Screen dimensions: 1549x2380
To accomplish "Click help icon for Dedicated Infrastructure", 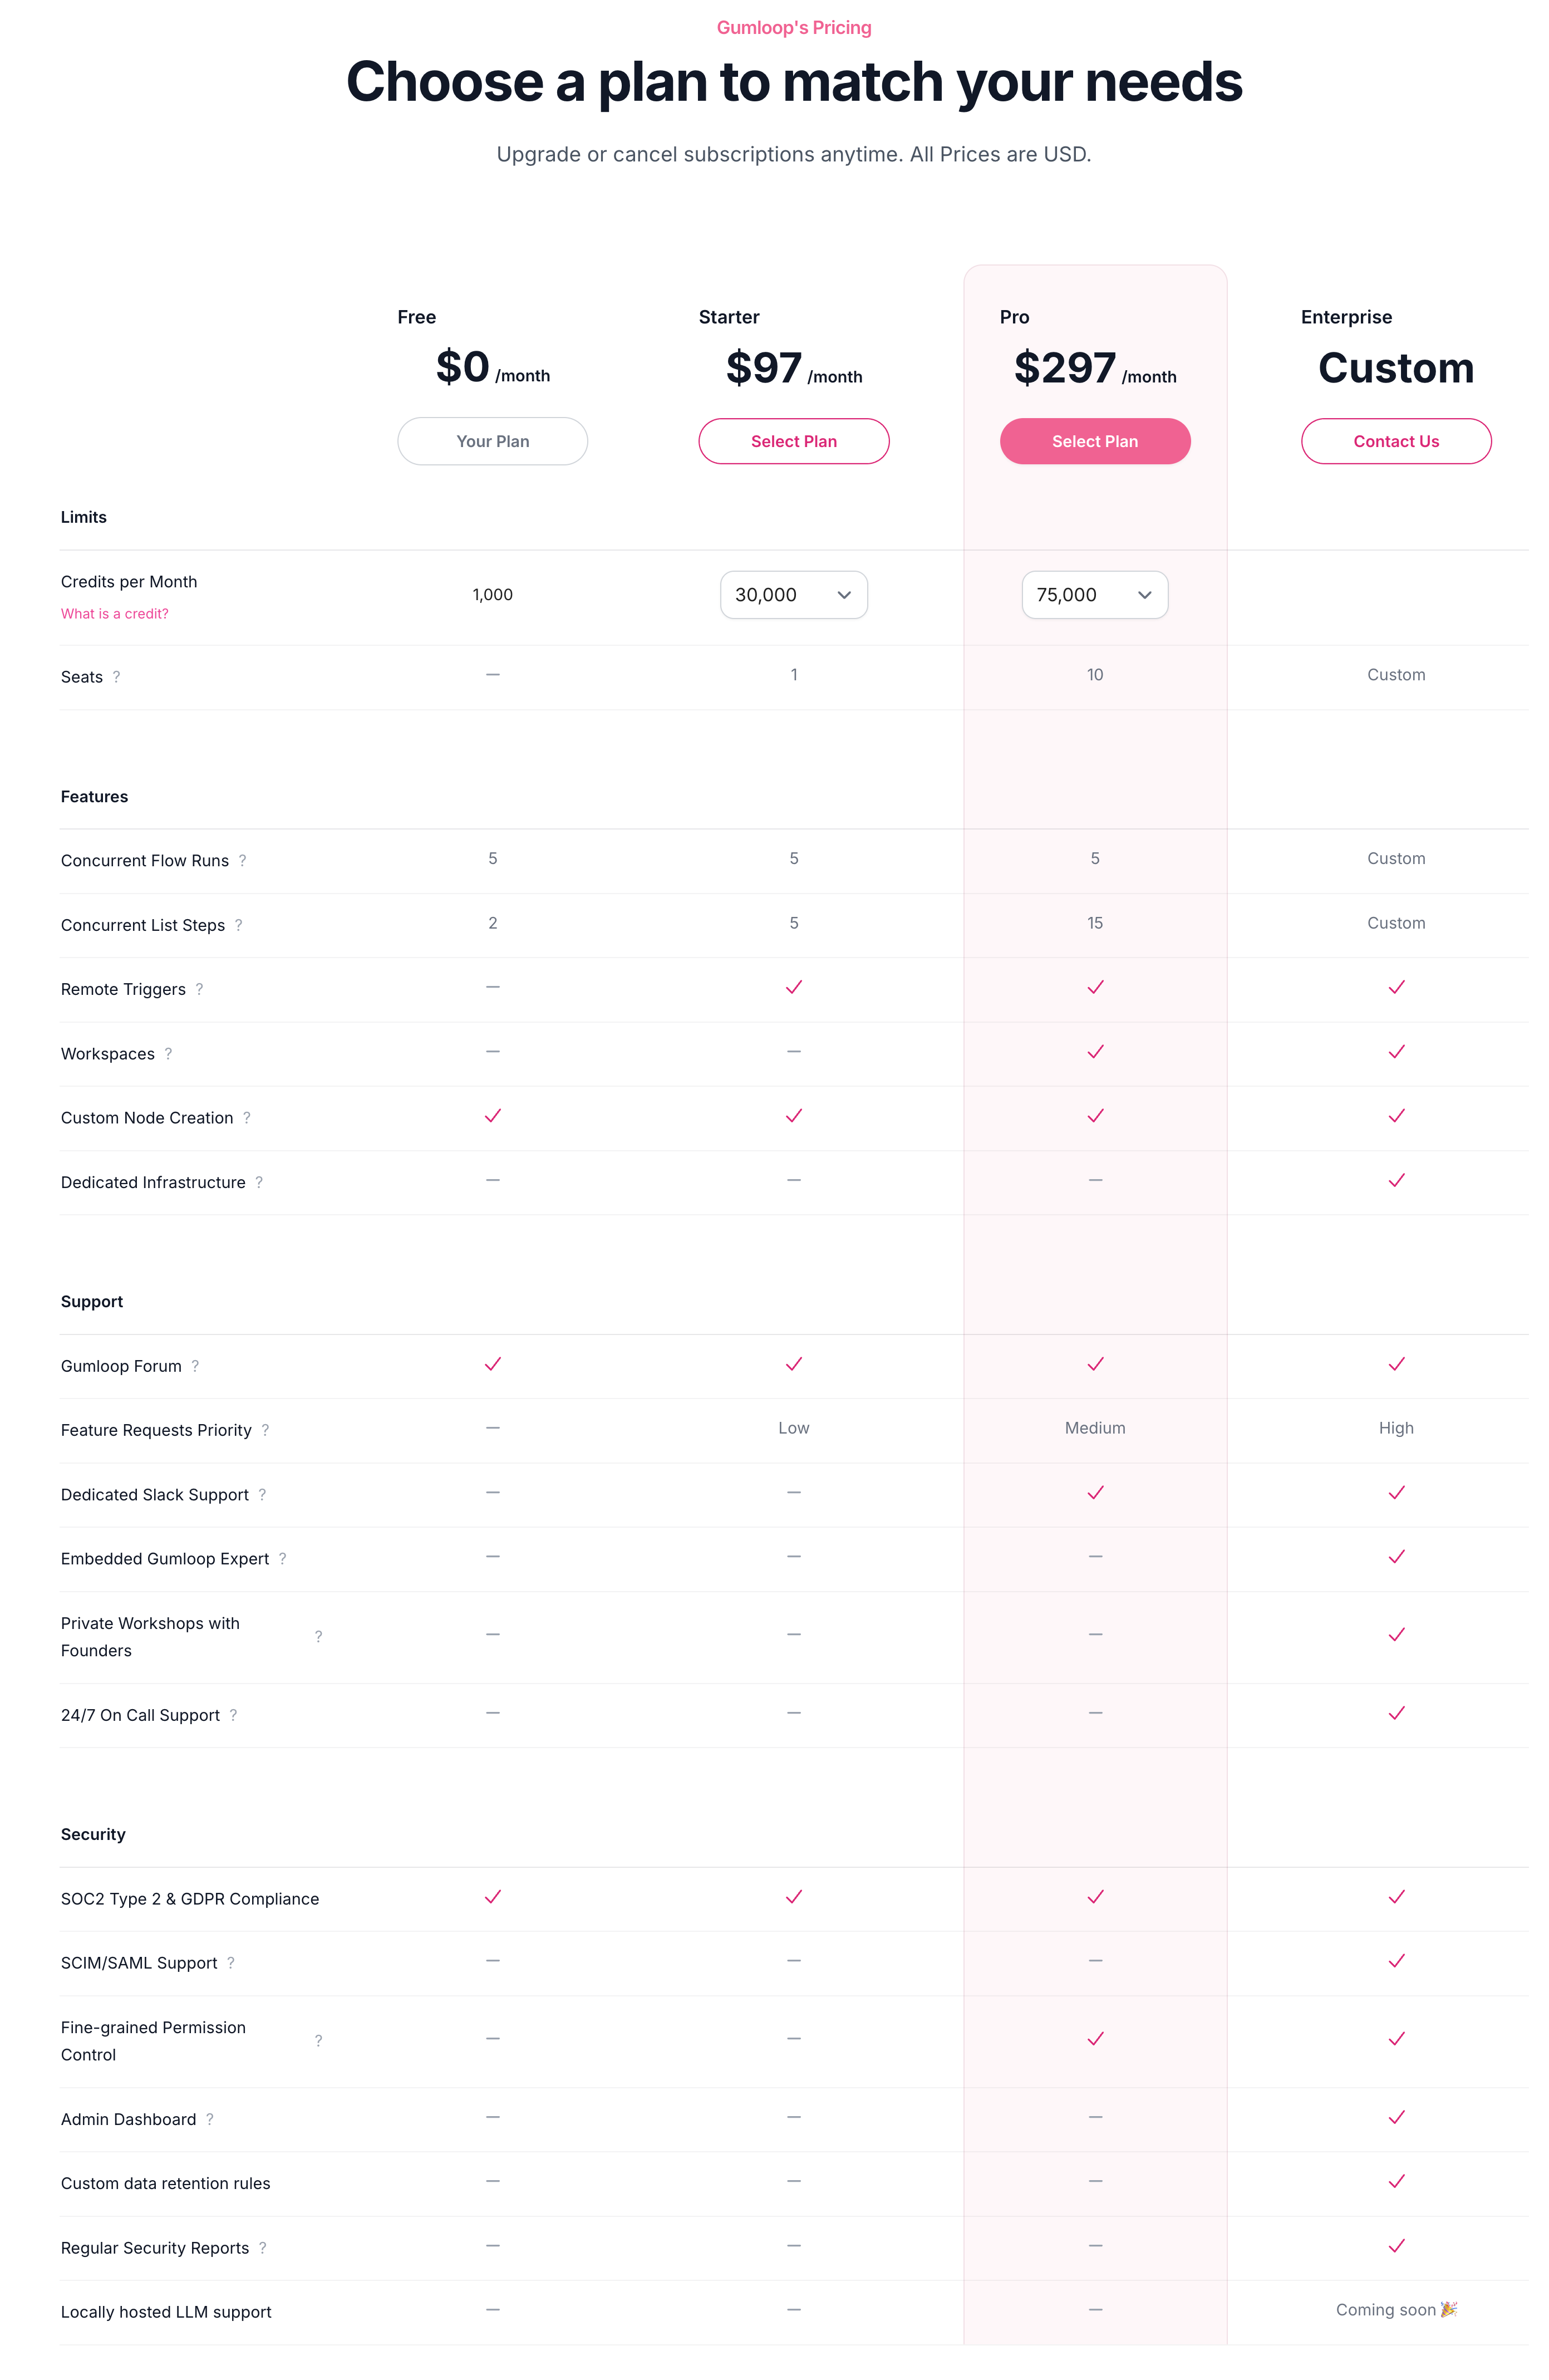I will pyautogui.click(x=259, y=1182).
